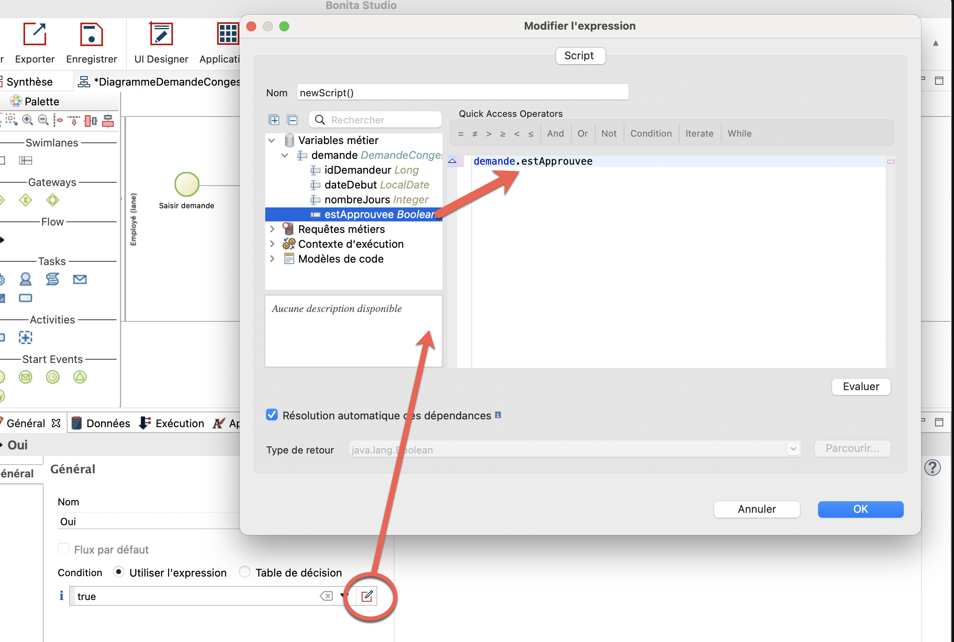Screen dimensions: 954x642
Task: Expand Contexte d'exécution node
Action: point(272,244)
